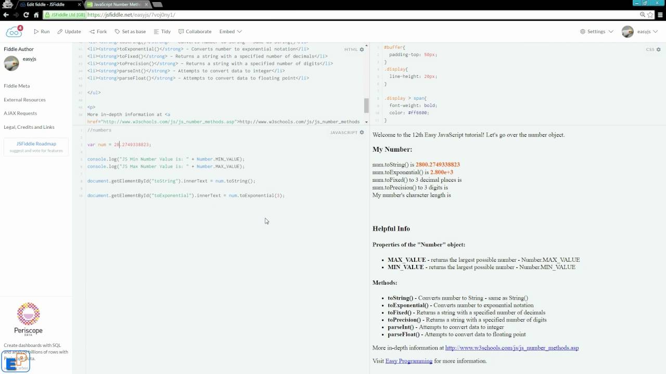
Task: Click the Number.MIN_VALUE console.log line
Action: coord(166,159)
